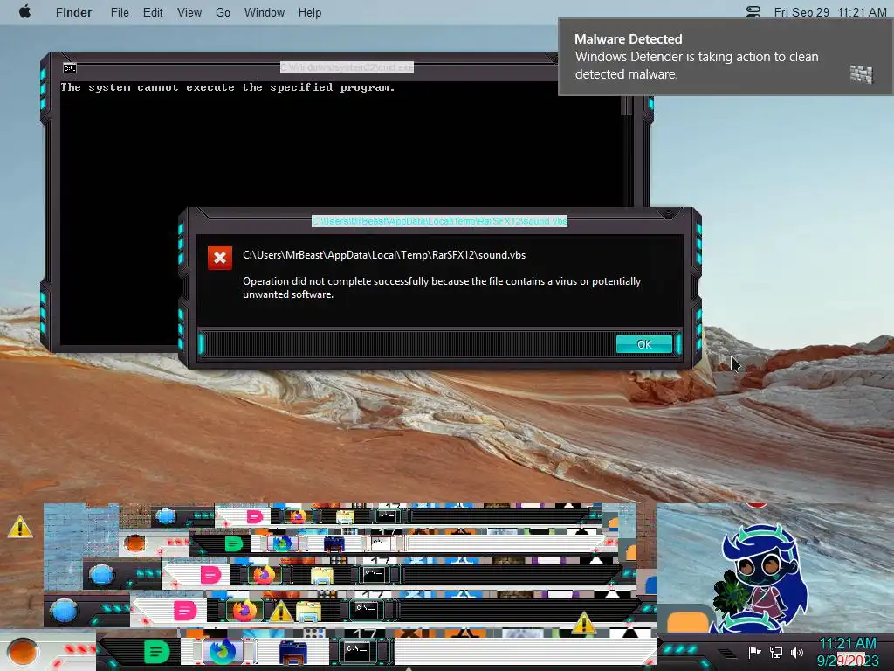
Task: Switch to the Command Prompt taskbar button
Action: (357, 651)
